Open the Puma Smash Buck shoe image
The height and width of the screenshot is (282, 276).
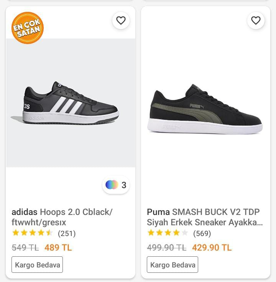click(205, 109)
